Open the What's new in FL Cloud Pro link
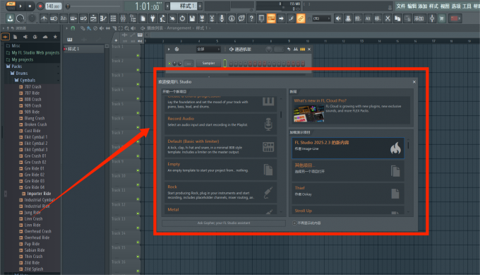The height and width of the screenshot is (275, 480). 320,100
